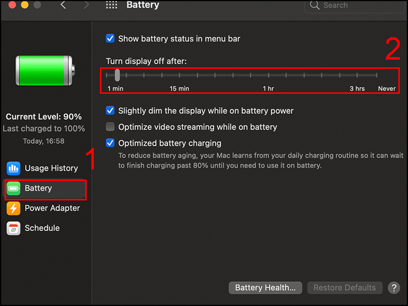Switch to Power Adapter settings
The height and width of the screenshot is (306, 408).
point(52,208)
